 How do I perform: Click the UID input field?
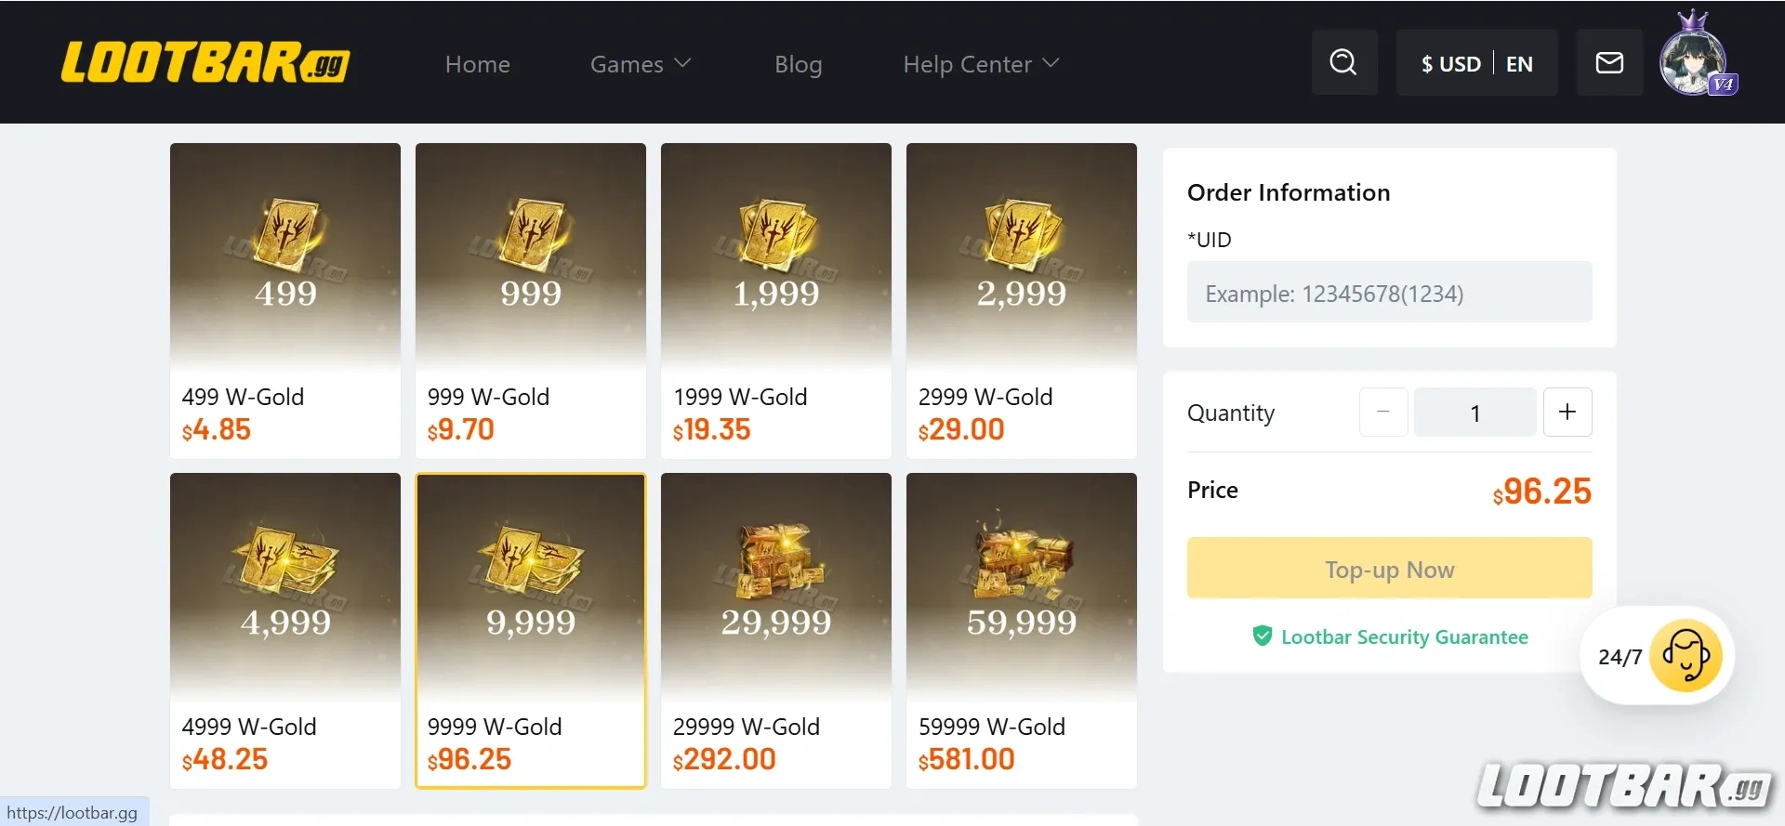[x=1389, y=293]
